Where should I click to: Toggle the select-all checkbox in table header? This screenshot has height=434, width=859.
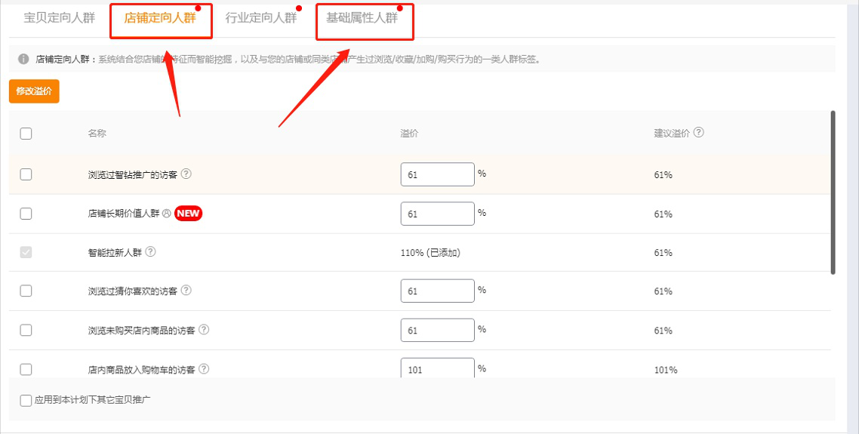tap(26, 134)
